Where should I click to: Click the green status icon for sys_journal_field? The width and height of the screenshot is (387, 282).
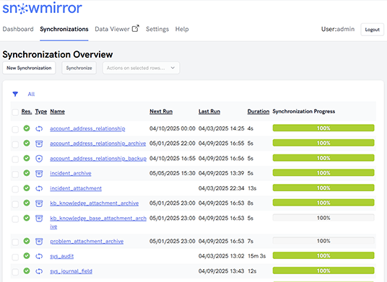pos(27,271)
